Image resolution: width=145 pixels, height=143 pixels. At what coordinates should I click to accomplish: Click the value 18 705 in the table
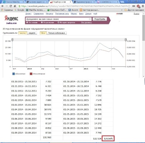coord(98,109)
